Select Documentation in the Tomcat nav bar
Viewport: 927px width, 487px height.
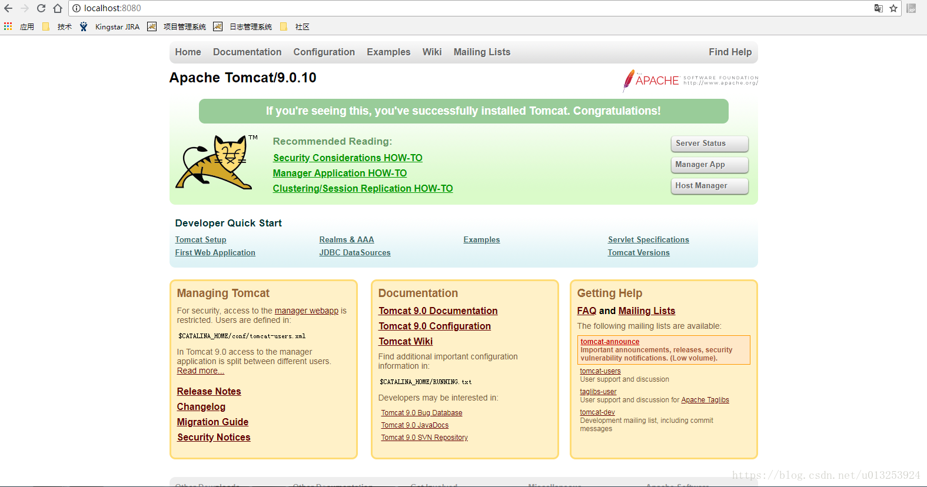click(x=247, y=52)
